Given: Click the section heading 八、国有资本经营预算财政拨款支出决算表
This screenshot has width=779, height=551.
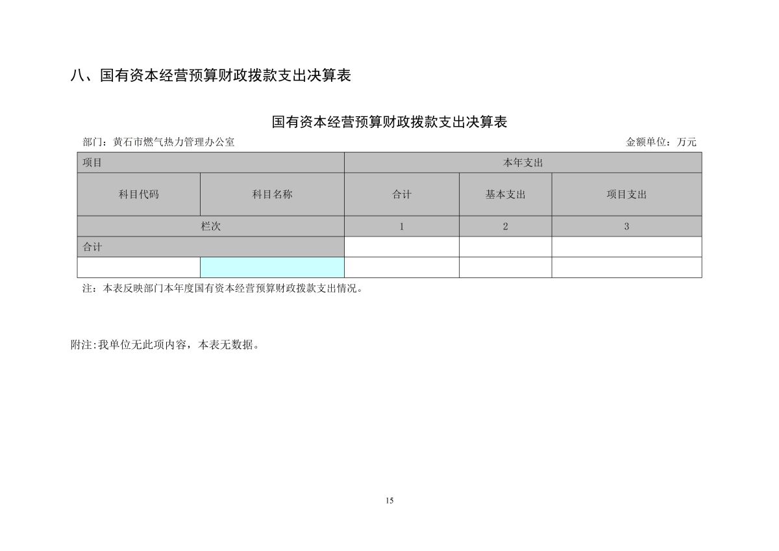Looking at the screenshot, I should (210, 76).
